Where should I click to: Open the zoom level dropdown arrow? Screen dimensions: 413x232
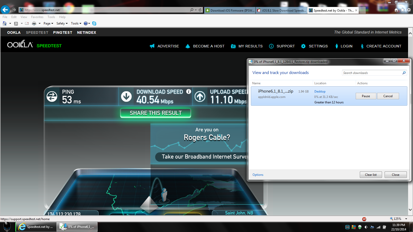point(406,219)
